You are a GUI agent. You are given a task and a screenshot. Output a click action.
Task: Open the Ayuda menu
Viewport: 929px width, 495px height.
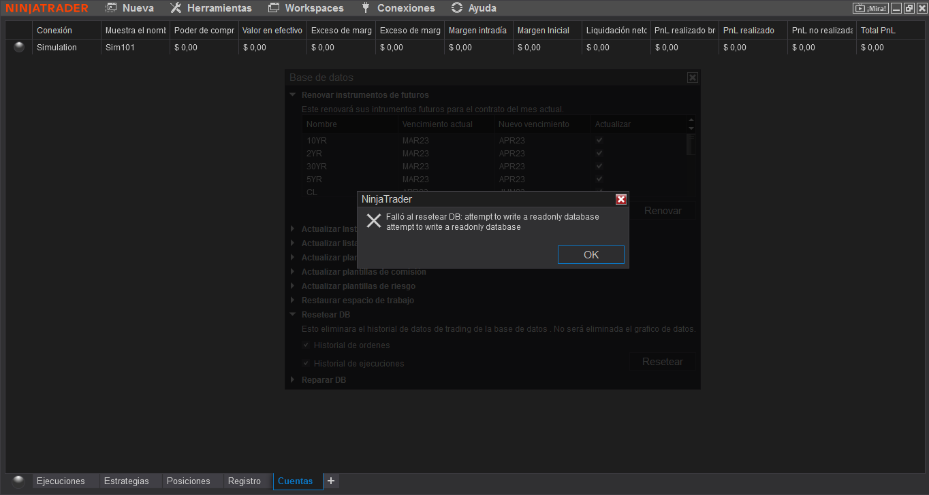[474, 8]
